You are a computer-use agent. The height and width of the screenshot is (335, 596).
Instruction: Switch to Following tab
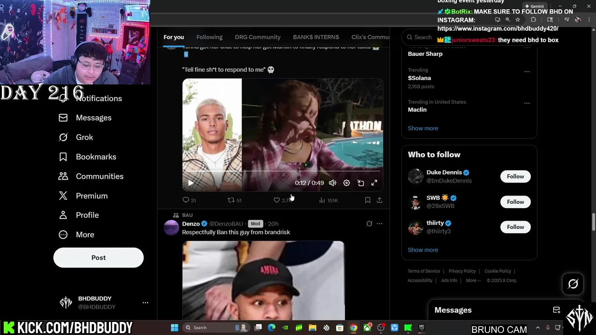coord(210,37)
